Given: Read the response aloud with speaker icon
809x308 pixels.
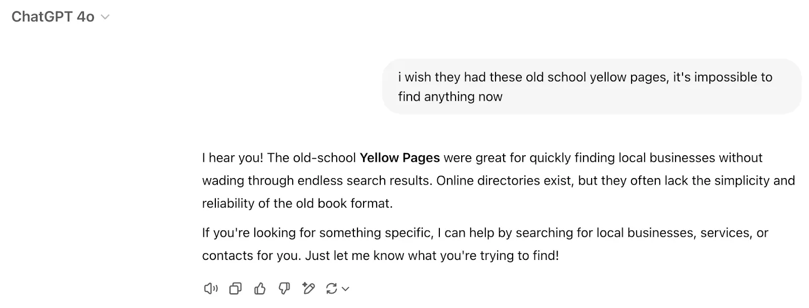Looking at the screenshot, I should (x=210, y=289).
